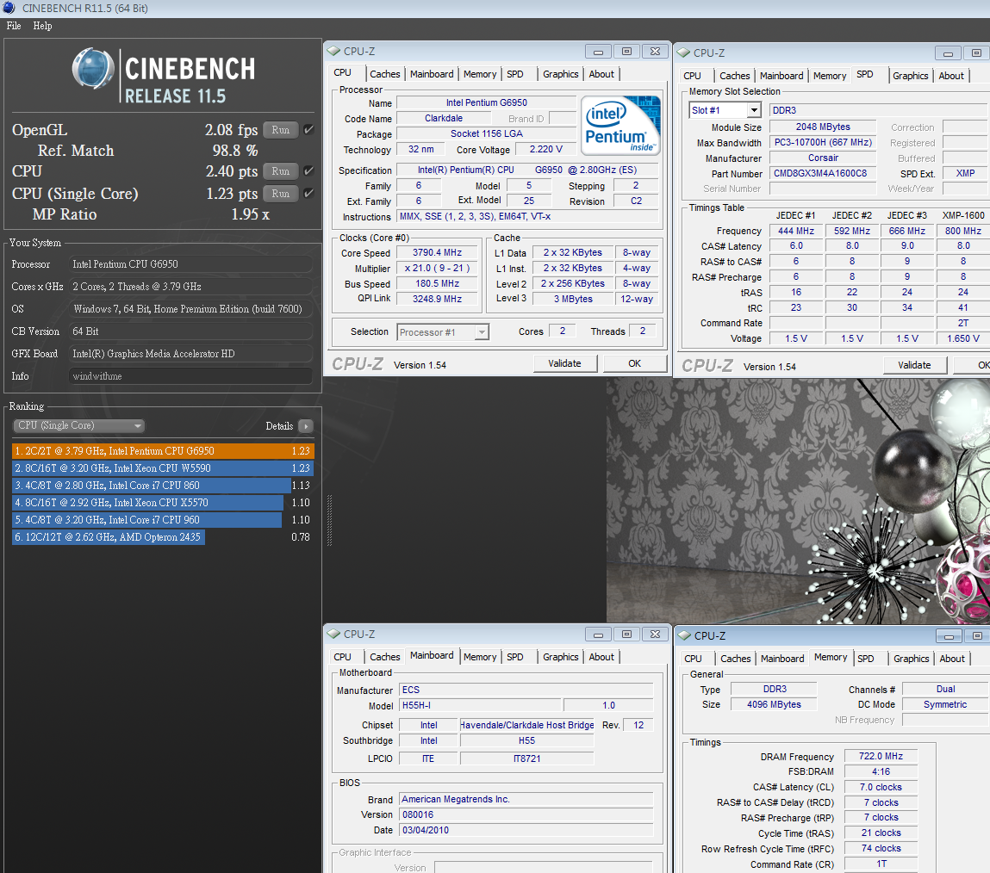This screenshot has height=873, width=990.
Task: Open the File menu in Cinebench
Action: click(14, 26)
